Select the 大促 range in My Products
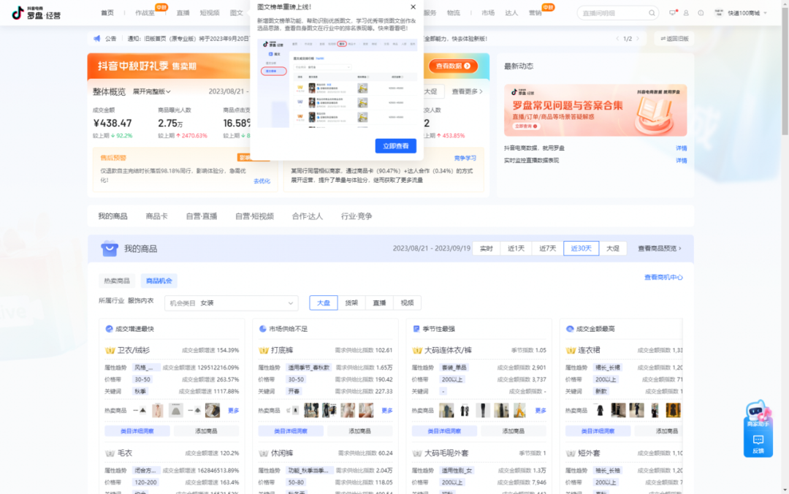Image resolution: width=789 pixels, height=494 pixels. (x=613, y=248)
